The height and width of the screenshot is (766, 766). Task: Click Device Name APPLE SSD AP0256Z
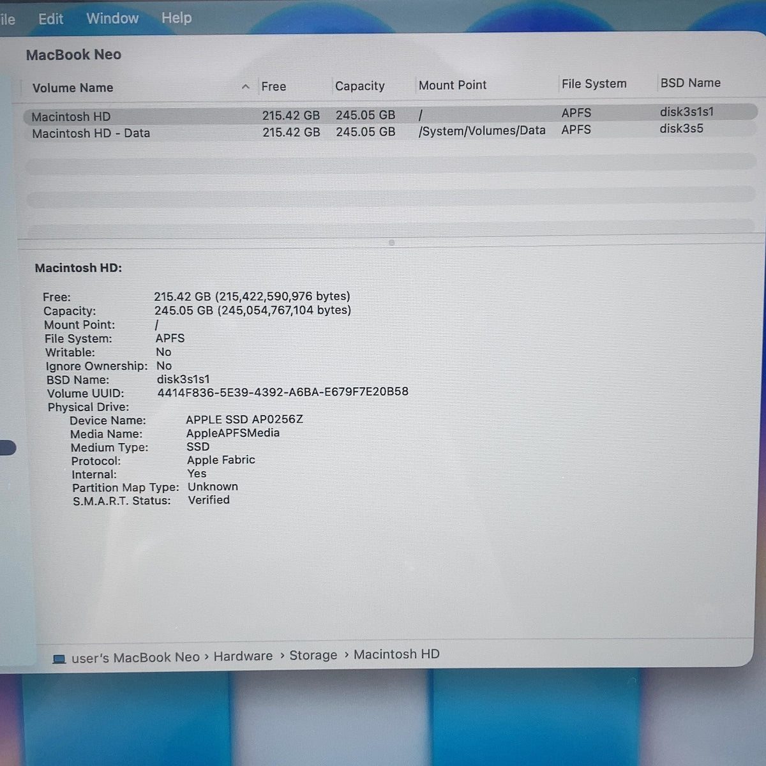tap(244, 419)
